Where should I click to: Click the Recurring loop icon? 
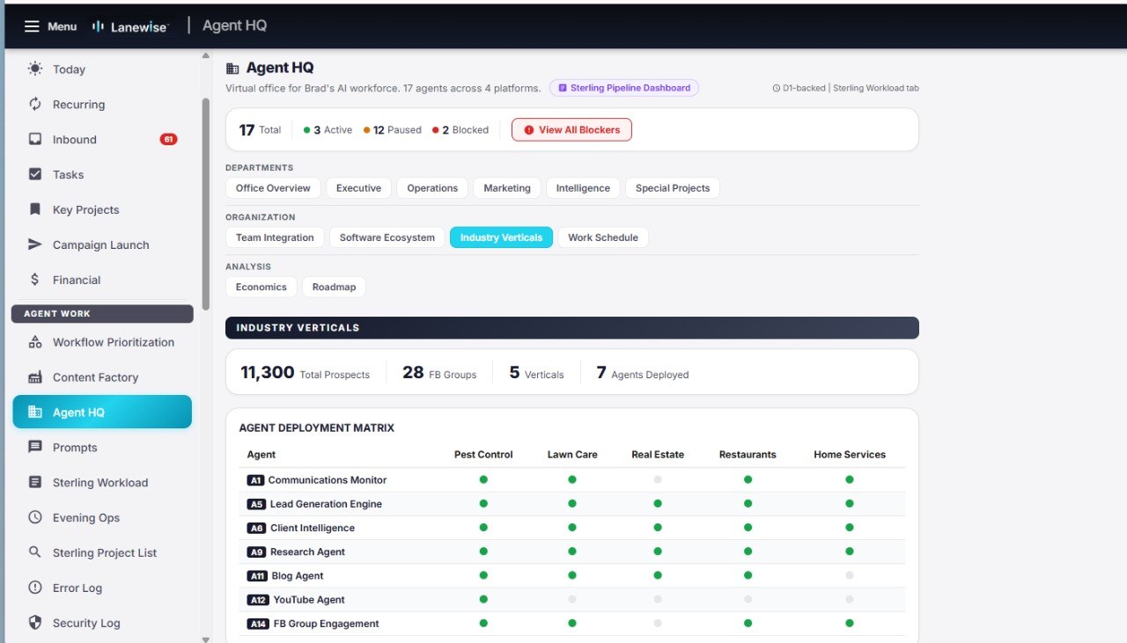coord(35,104)
